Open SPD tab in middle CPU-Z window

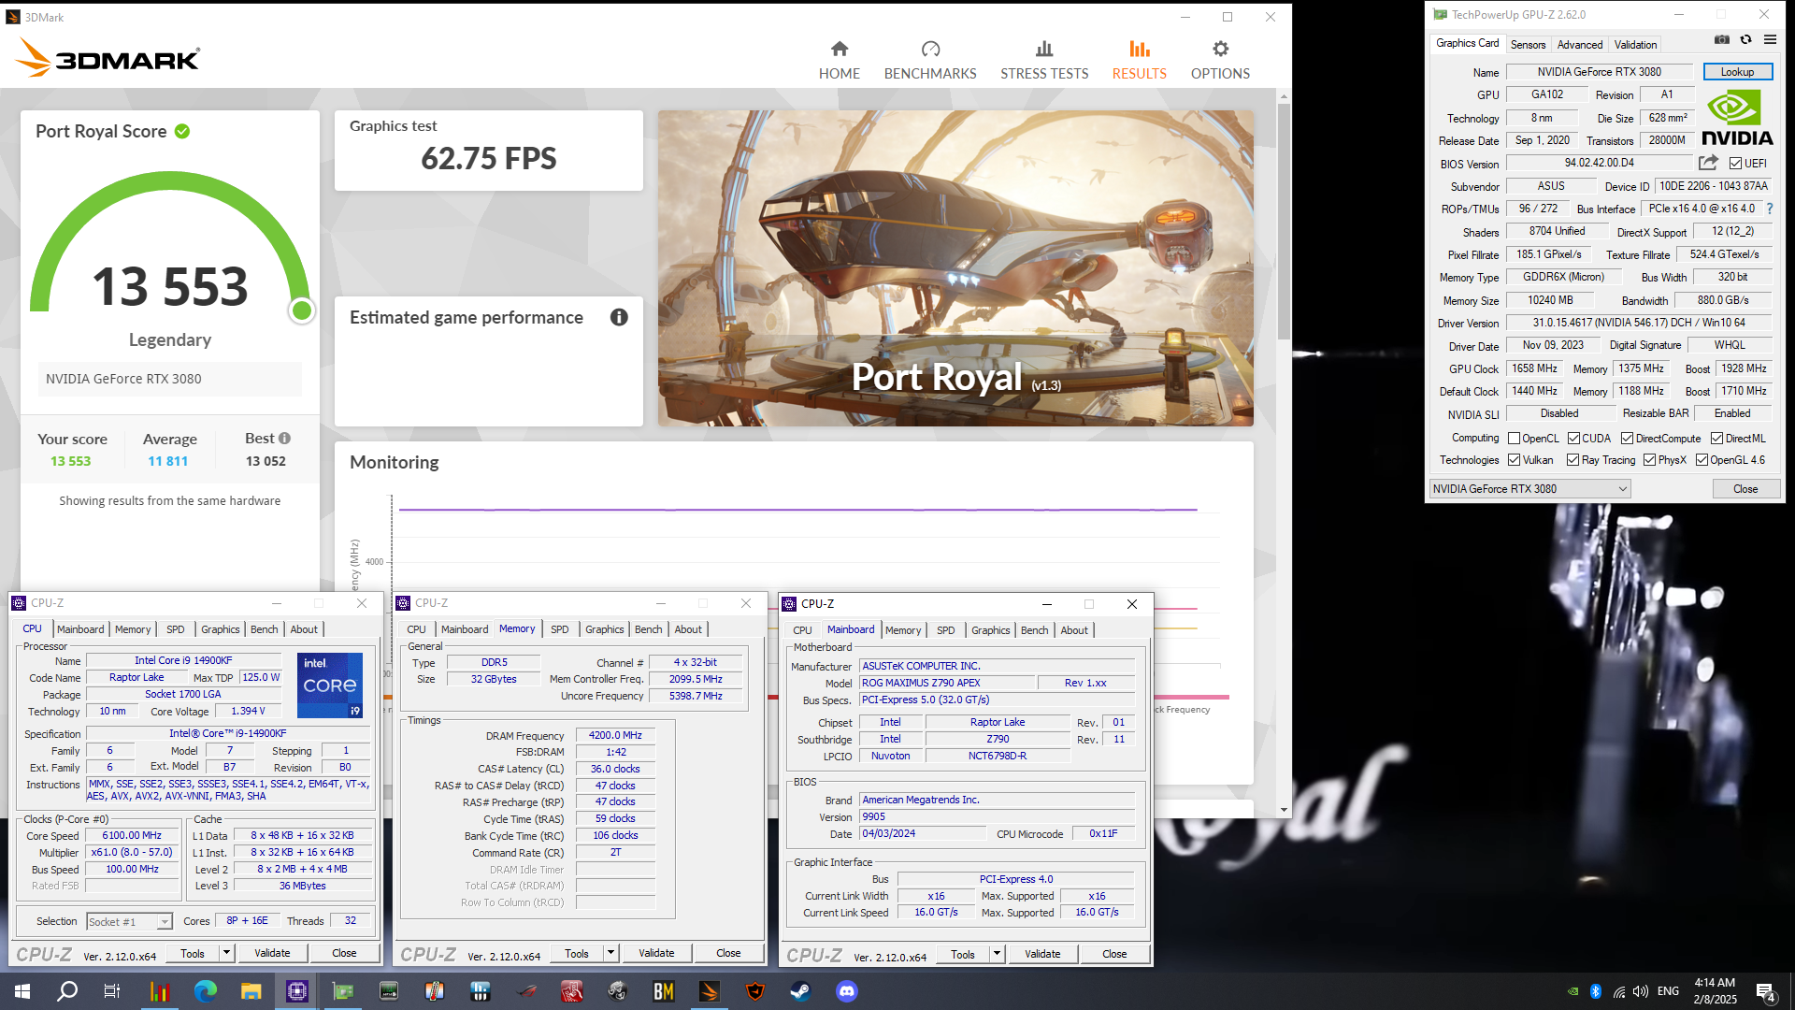pyautogui.click(x=559, y=629)
